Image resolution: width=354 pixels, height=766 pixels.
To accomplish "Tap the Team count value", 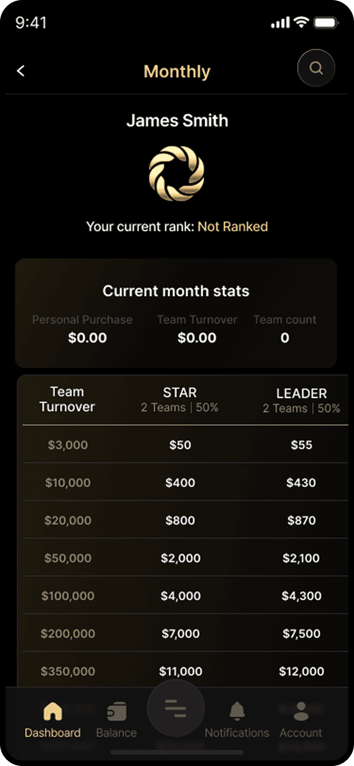I will pyautogui.click(x=285, y=338).
